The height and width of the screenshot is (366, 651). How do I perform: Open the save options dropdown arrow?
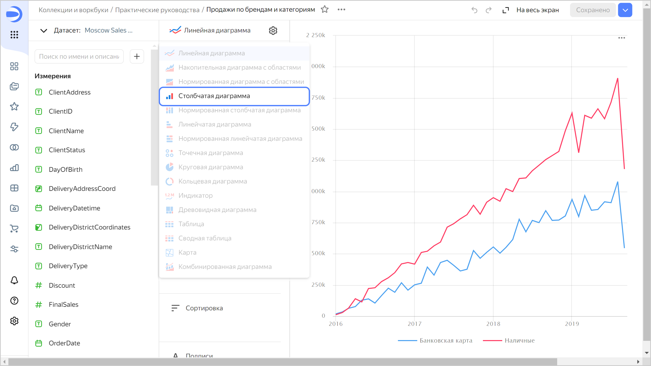tap(625, 10)
